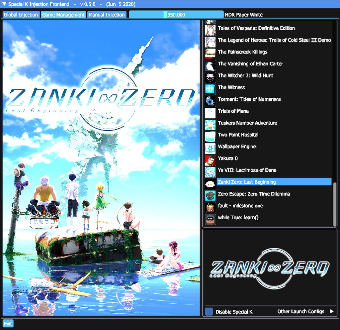The width and height of the screenshot is (340, 330).
Task: Click the Trials of Mana icon
Action: pos(210,113)
